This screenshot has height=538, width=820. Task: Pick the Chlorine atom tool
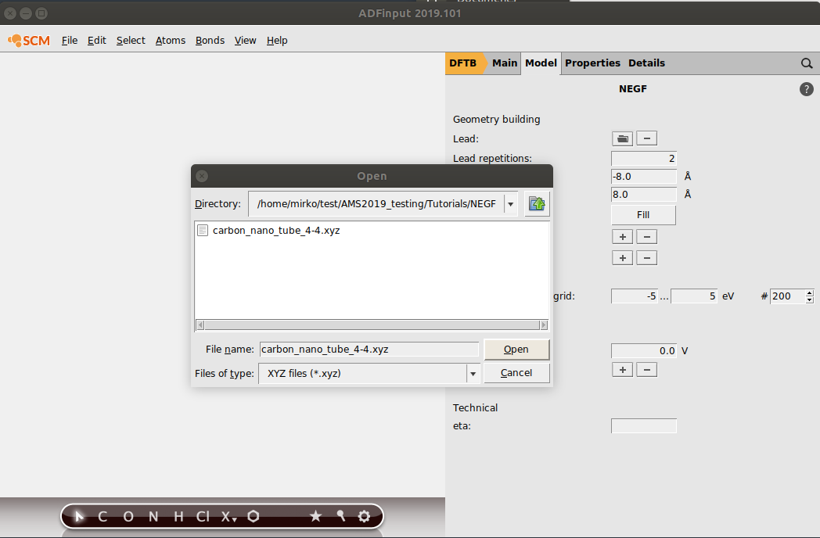203,517
